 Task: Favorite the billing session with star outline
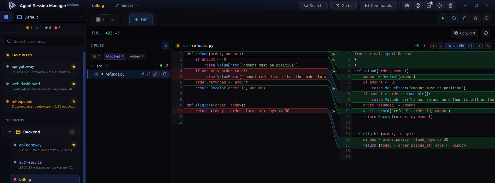pyautogui.click(x=476, y=18)
